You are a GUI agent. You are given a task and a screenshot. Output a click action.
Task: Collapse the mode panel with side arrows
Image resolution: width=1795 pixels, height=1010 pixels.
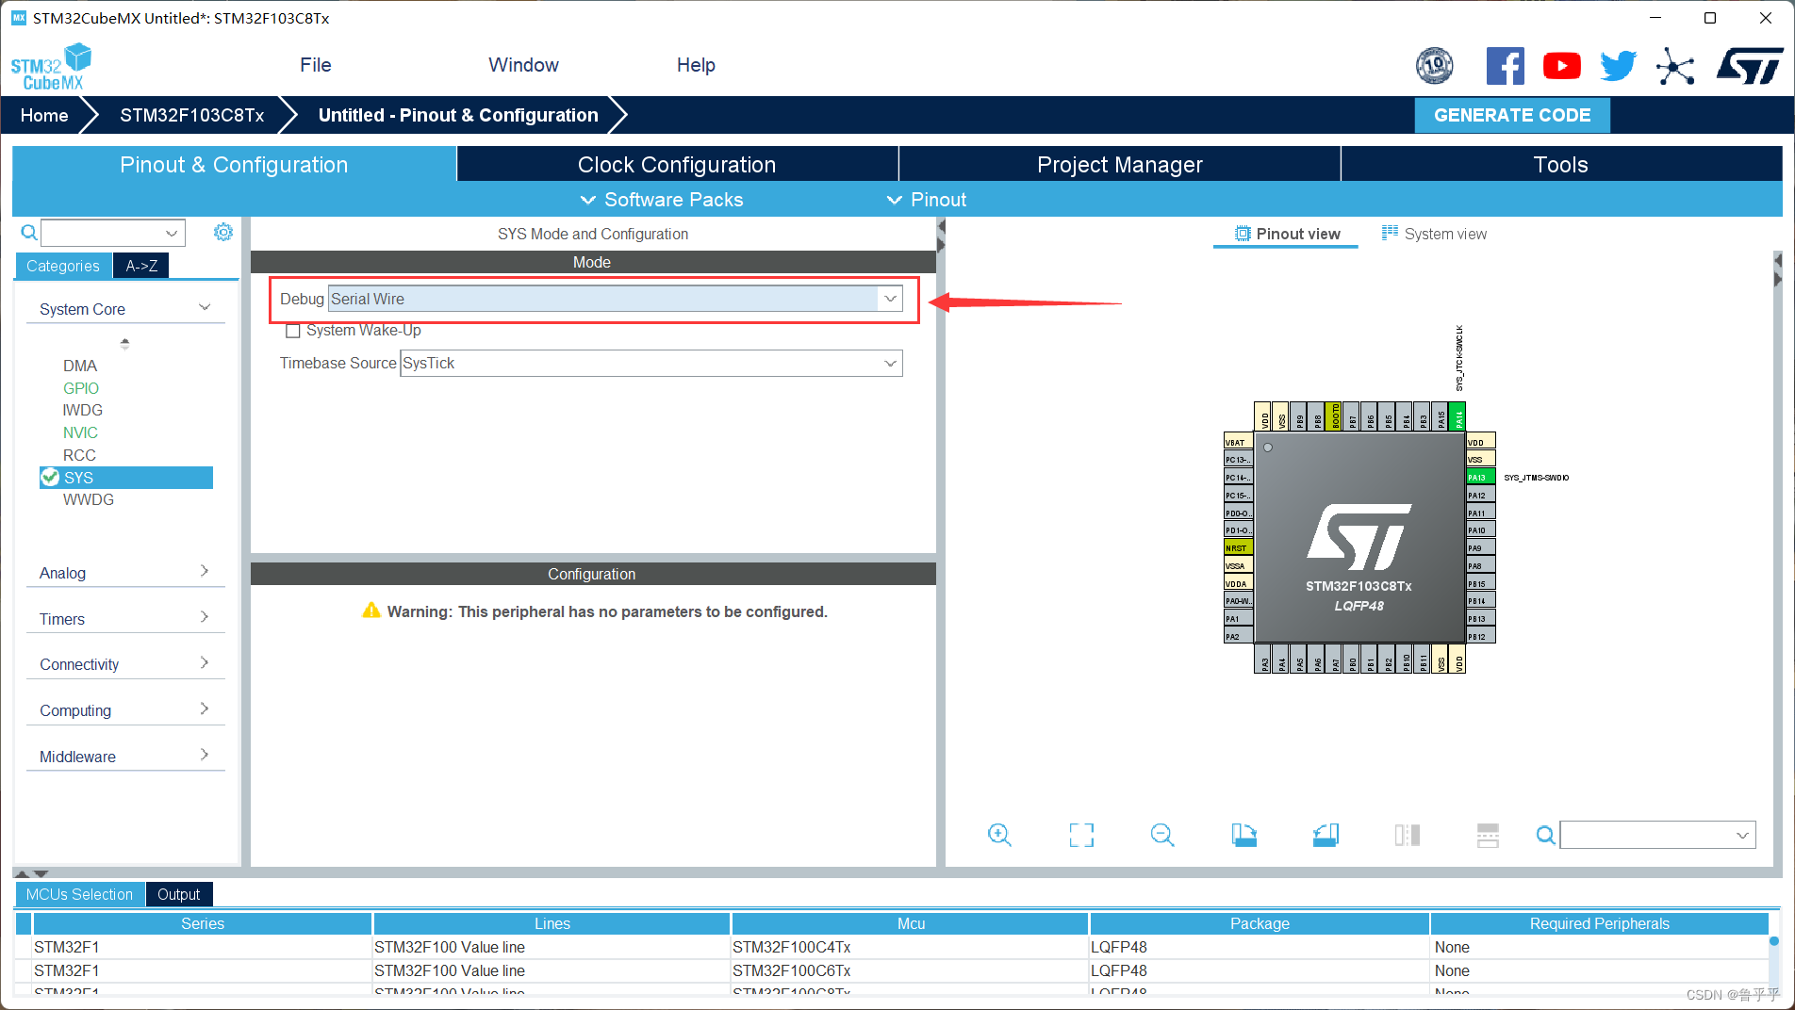(x=940, y=236)
